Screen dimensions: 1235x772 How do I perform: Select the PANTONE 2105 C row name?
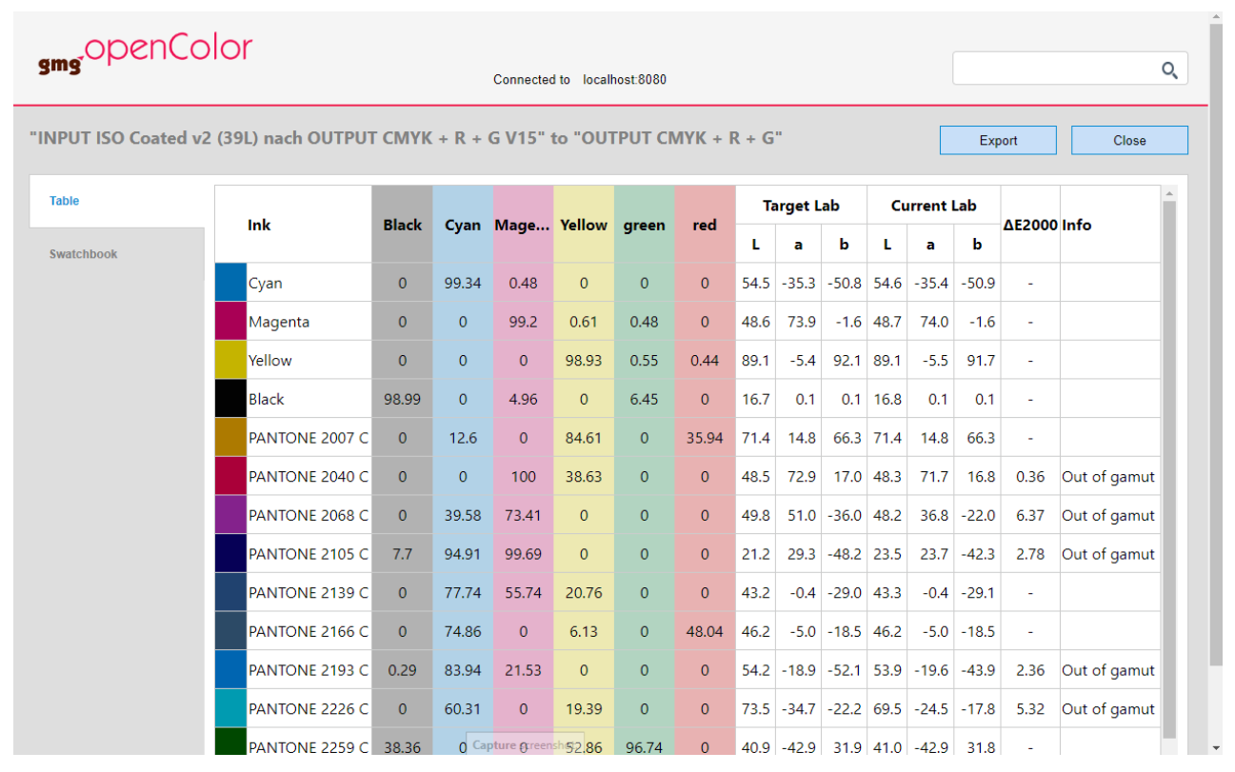coord(309,554)
